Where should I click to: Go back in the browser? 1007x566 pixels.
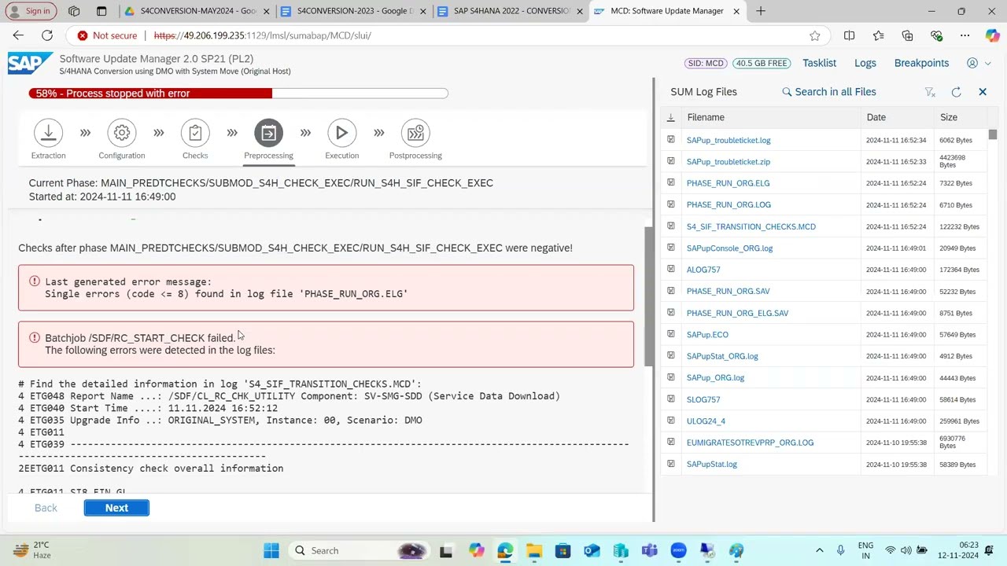click(x=18, y=35)
